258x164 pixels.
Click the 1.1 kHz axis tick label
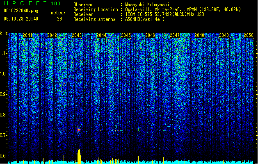[3, 53]
